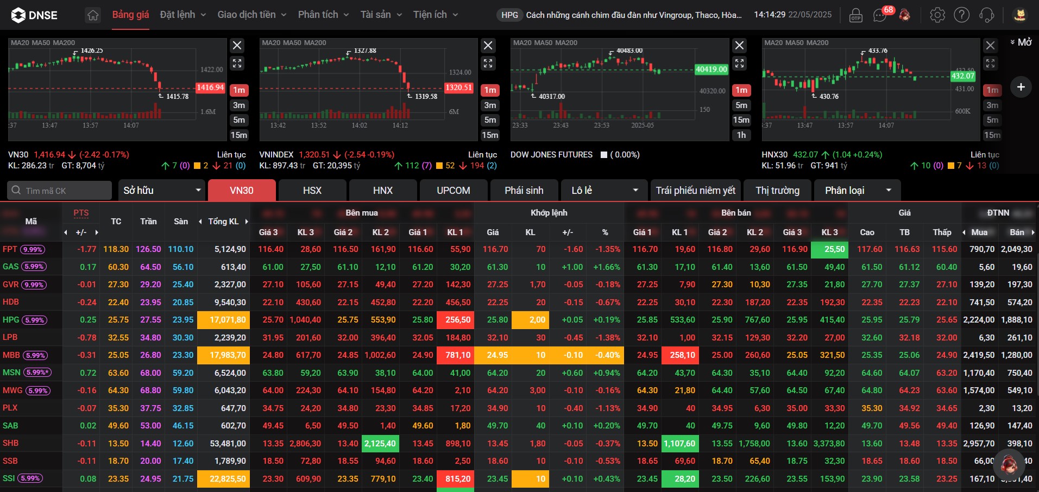
Task: Select 15m interval on Dow Jones chart
Action: (x=741, y=120)
